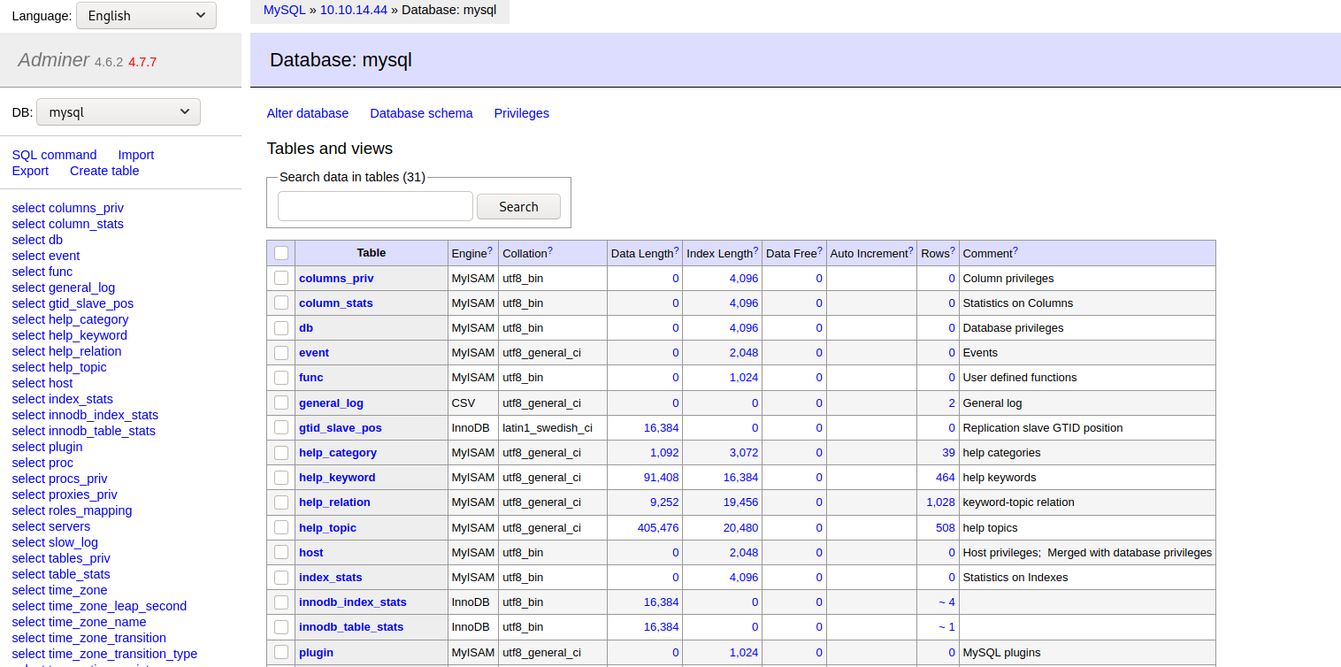
Task: Tick the select-all checkbox in table header
Action: point(281,253)
